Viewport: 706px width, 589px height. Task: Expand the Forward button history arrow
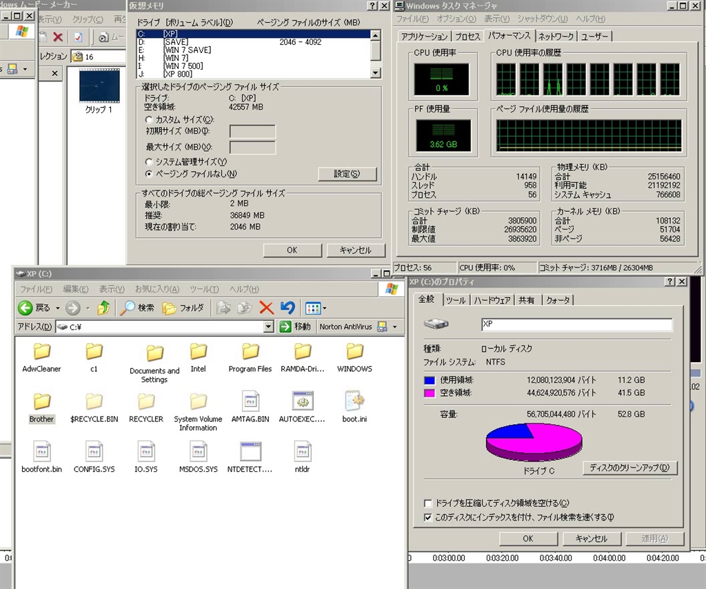coord(88,308)
